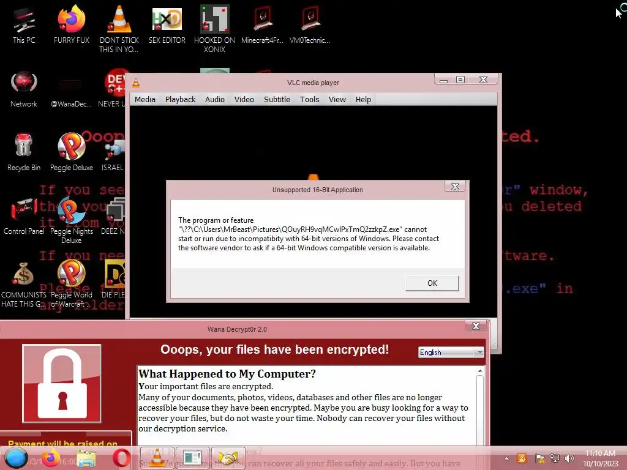This screenshot has width=627, height=470.
Task: Launch Peggle Nights Deluxe shortcut
Action: (x=71, y=220)
